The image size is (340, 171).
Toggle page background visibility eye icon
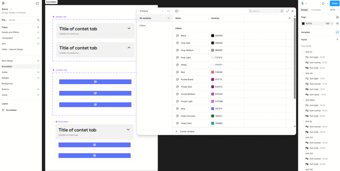[x=337, y=24]
